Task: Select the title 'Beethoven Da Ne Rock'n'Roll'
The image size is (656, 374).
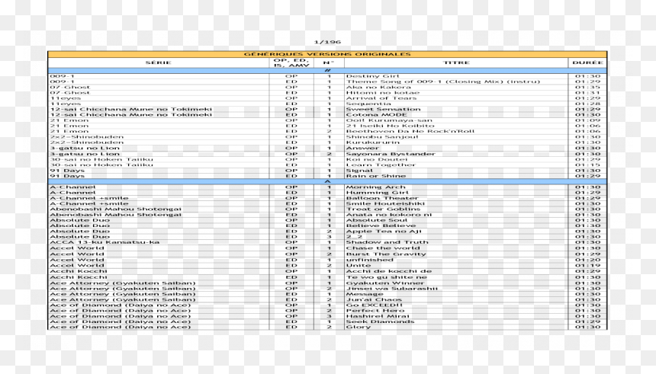Action: click(x=410, y=131)
